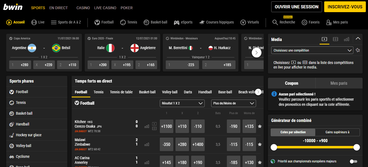The width and height of the screenshot is (368, 167).
Task: Click OUVRIR UNE SESSION button
Action: 297,7
